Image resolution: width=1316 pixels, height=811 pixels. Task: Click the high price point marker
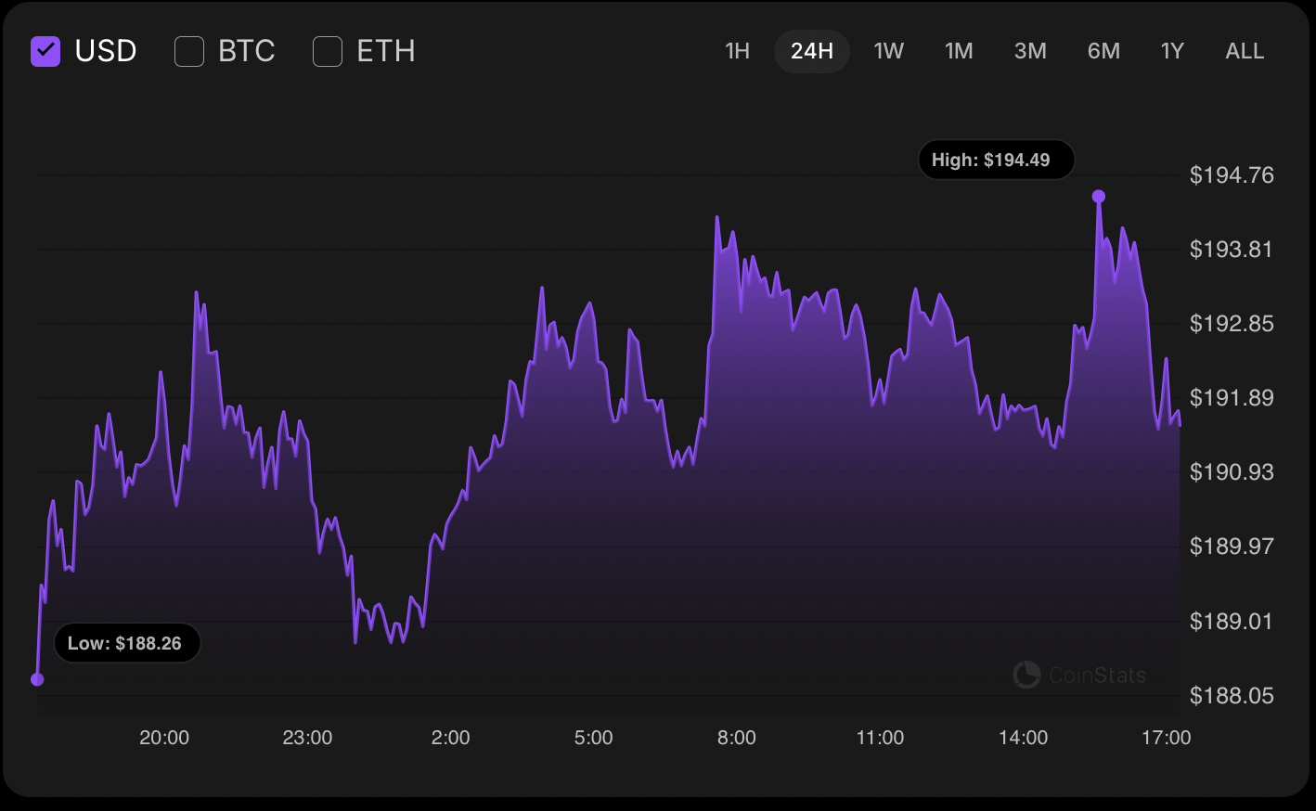point(1099,196)
